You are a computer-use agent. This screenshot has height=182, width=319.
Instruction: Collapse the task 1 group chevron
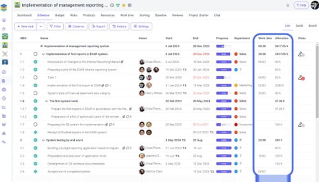[43, 54]
